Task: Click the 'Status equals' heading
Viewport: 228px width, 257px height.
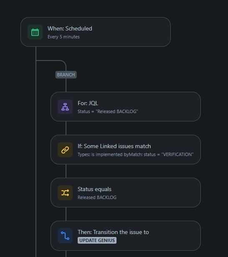Action: pos(94,189)
